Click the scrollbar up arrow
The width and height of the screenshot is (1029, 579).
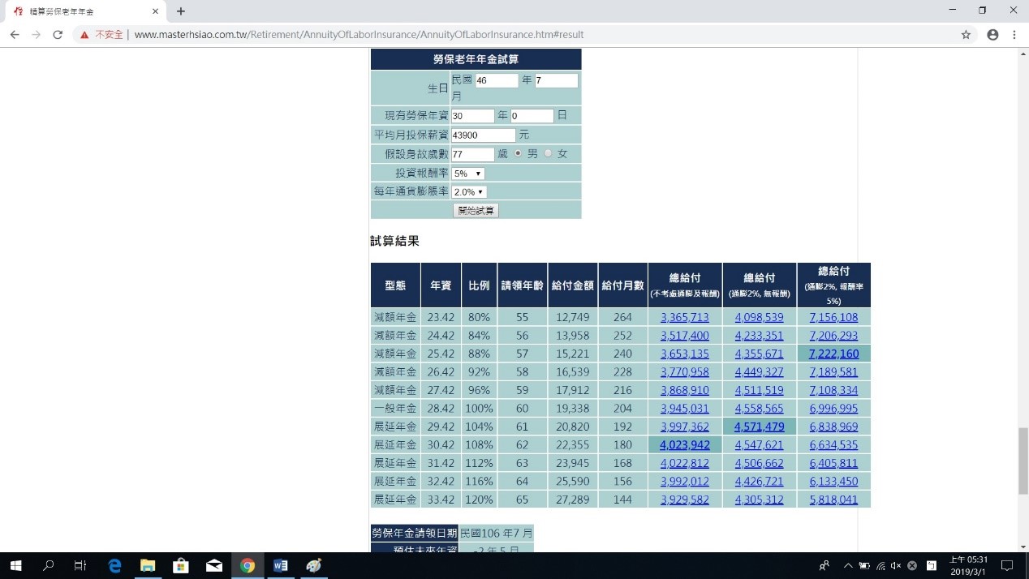(x=1023, y=53)
